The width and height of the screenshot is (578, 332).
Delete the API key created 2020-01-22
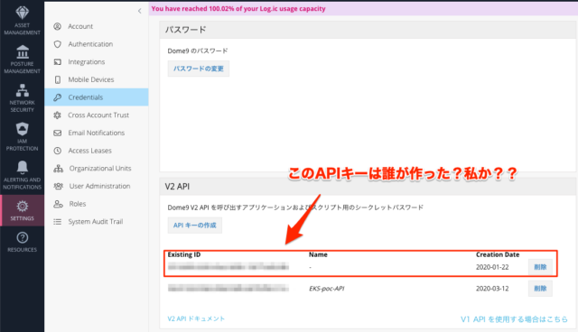tap(540, 267)
